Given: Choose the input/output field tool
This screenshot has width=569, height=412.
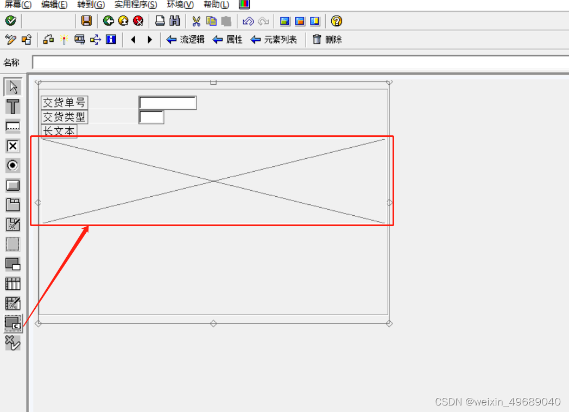Looking at the screenshot, I should (12, 127).
